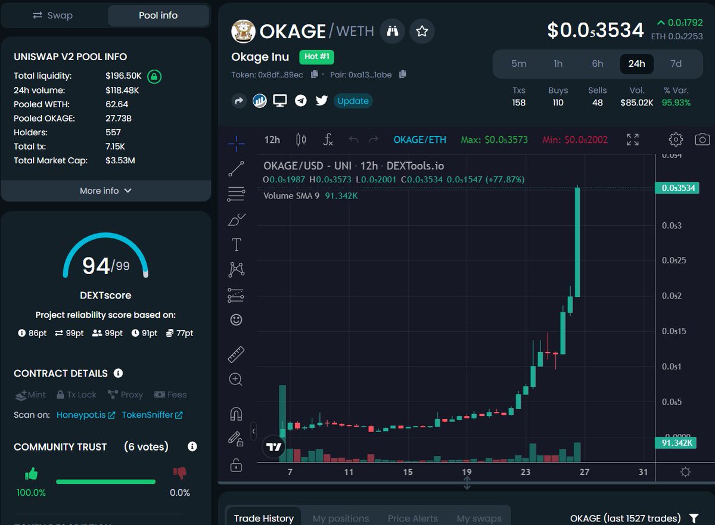715x525 pixels.
Task: Open the My swaps tab
Action: [479, 518]
